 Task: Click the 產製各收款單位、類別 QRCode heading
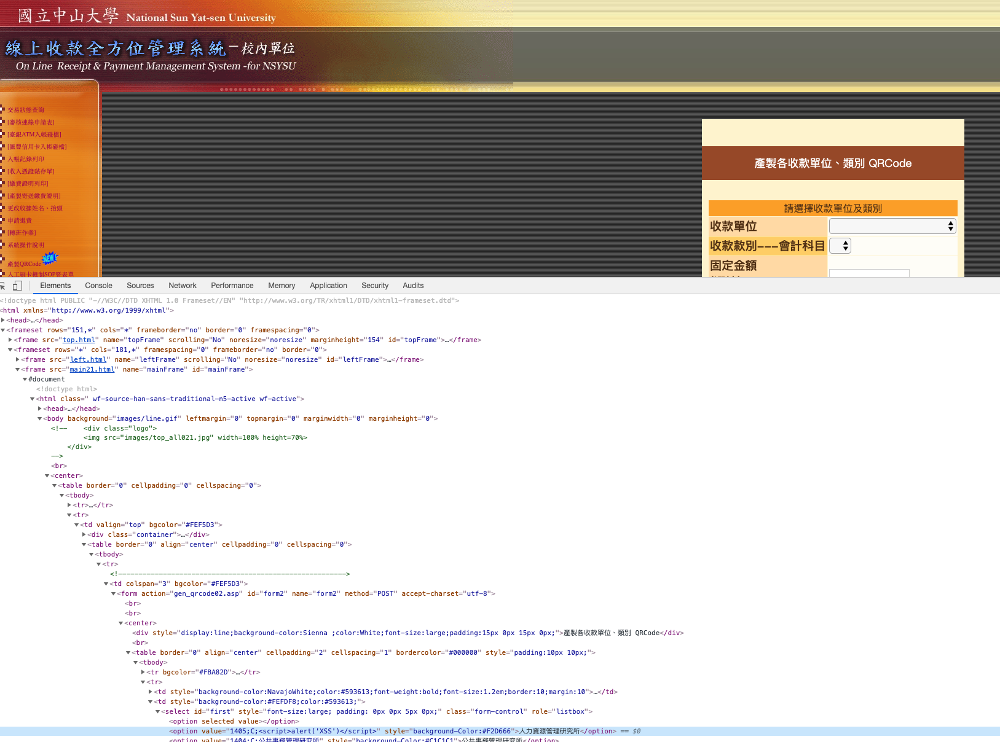[833, 163]
